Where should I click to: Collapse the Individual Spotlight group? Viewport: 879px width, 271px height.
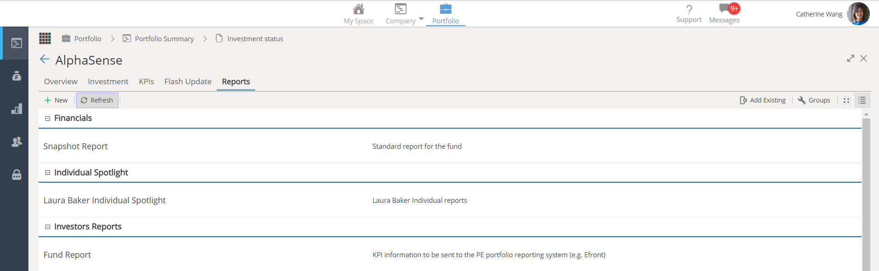(47, 173)
